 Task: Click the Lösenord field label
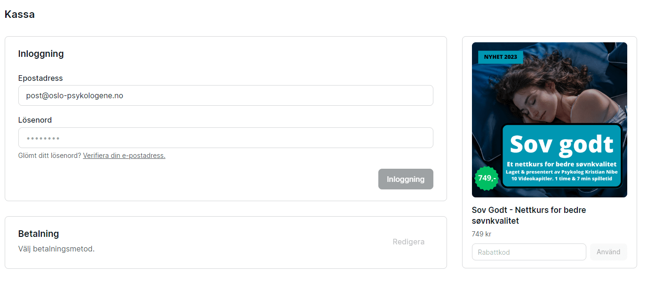(35, 120)
